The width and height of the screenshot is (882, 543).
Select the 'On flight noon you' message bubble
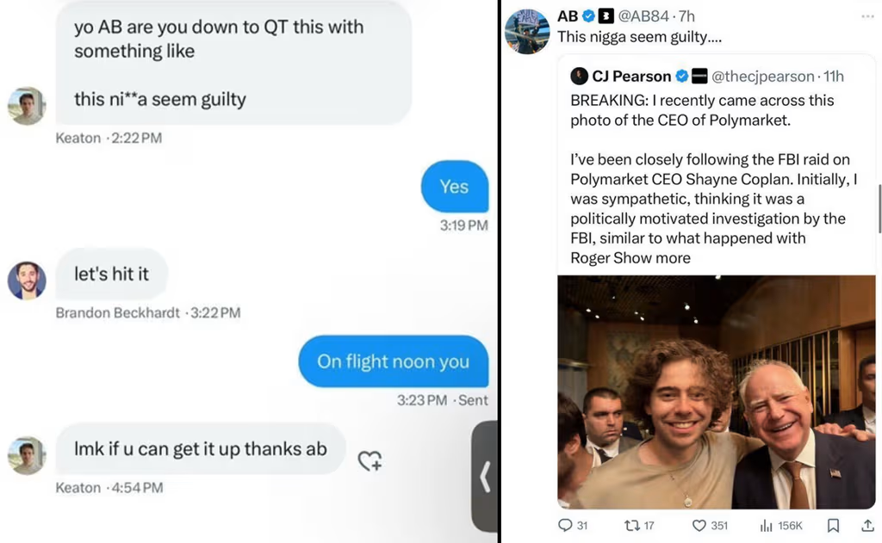[x=393, y=361]
